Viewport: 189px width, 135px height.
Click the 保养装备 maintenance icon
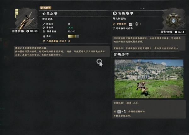click(x=44, y=32)
